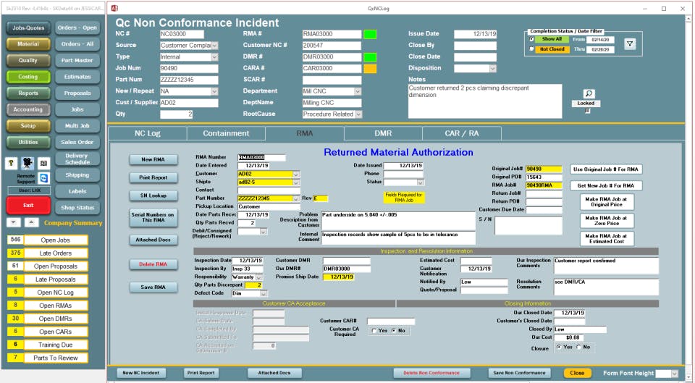Click the Customer Due Date field
Viewport: 695px width, 383px height.
544,210
